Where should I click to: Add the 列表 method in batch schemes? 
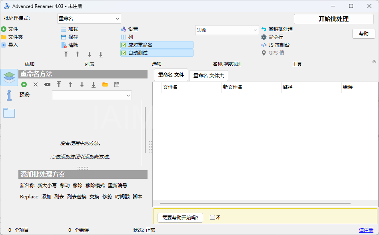[59, 197]
